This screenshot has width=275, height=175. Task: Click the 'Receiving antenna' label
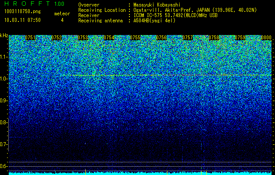[x=101, y=21]
